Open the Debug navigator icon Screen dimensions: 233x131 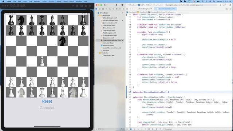(x=116, y=9)
